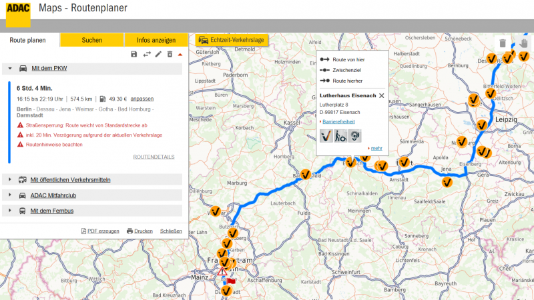Screen dimensions: 534x300
Task: Click the warning triangle marker near Mainz
Action: (x=222, y=271)
